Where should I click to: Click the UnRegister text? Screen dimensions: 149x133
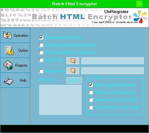(x=116, y=12)
